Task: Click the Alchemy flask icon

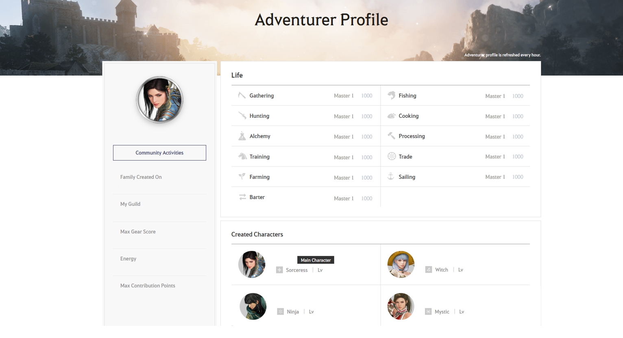Action: 242,136
